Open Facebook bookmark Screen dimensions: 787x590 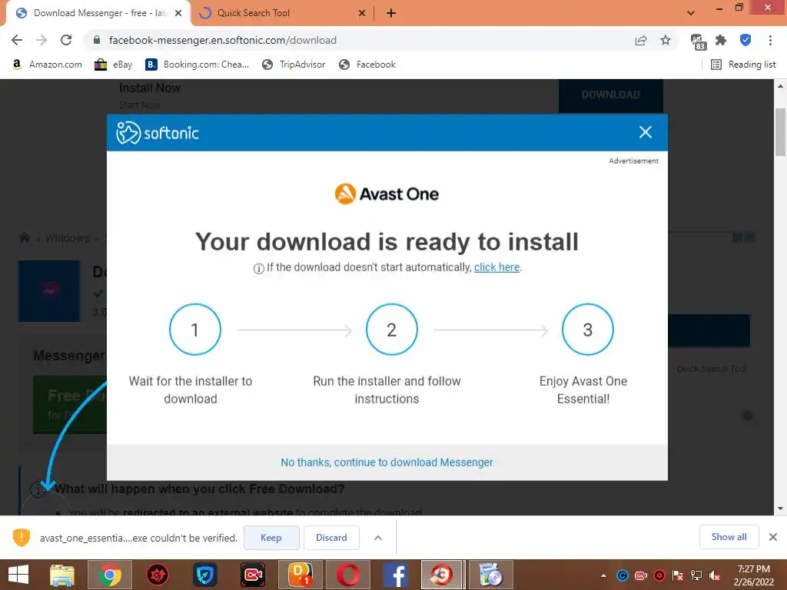point(367,65)
